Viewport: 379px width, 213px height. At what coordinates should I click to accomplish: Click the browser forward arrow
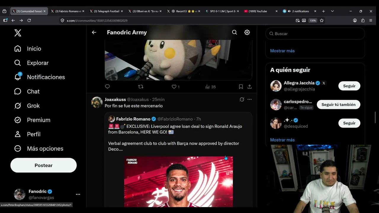pyautogui.click(x=21, y=20)
